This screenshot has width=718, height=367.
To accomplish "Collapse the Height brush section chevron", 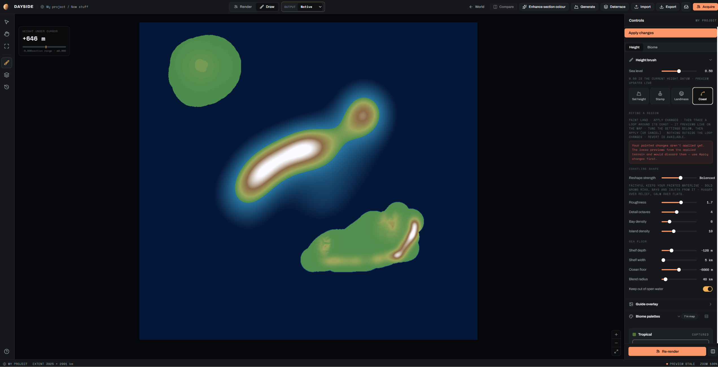I will pos(710,60).
